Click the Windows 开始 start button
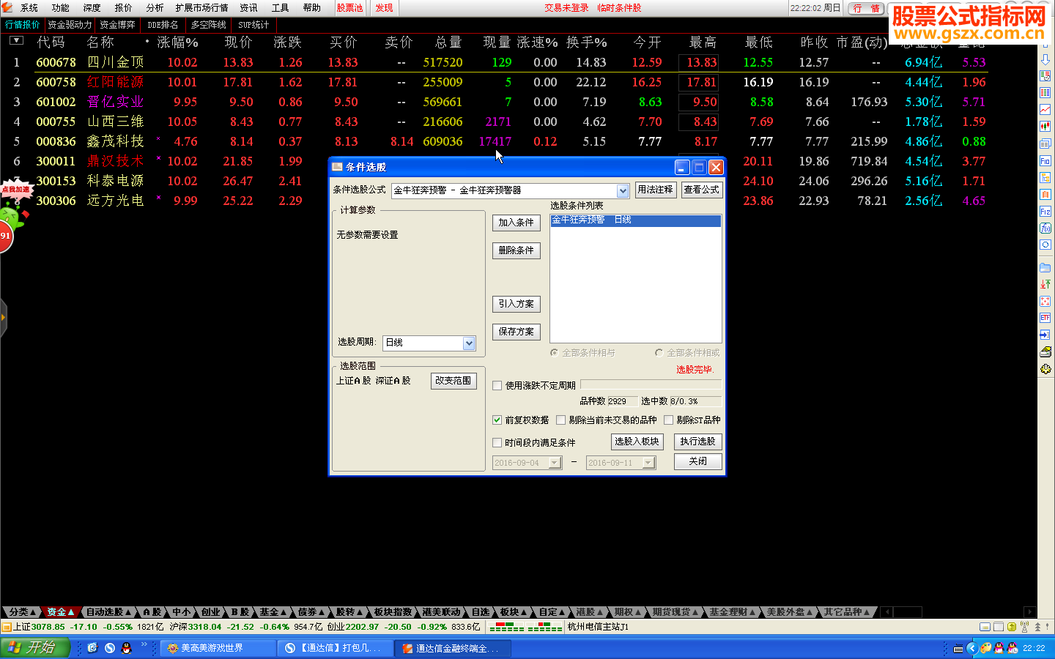 click(34, 647)
